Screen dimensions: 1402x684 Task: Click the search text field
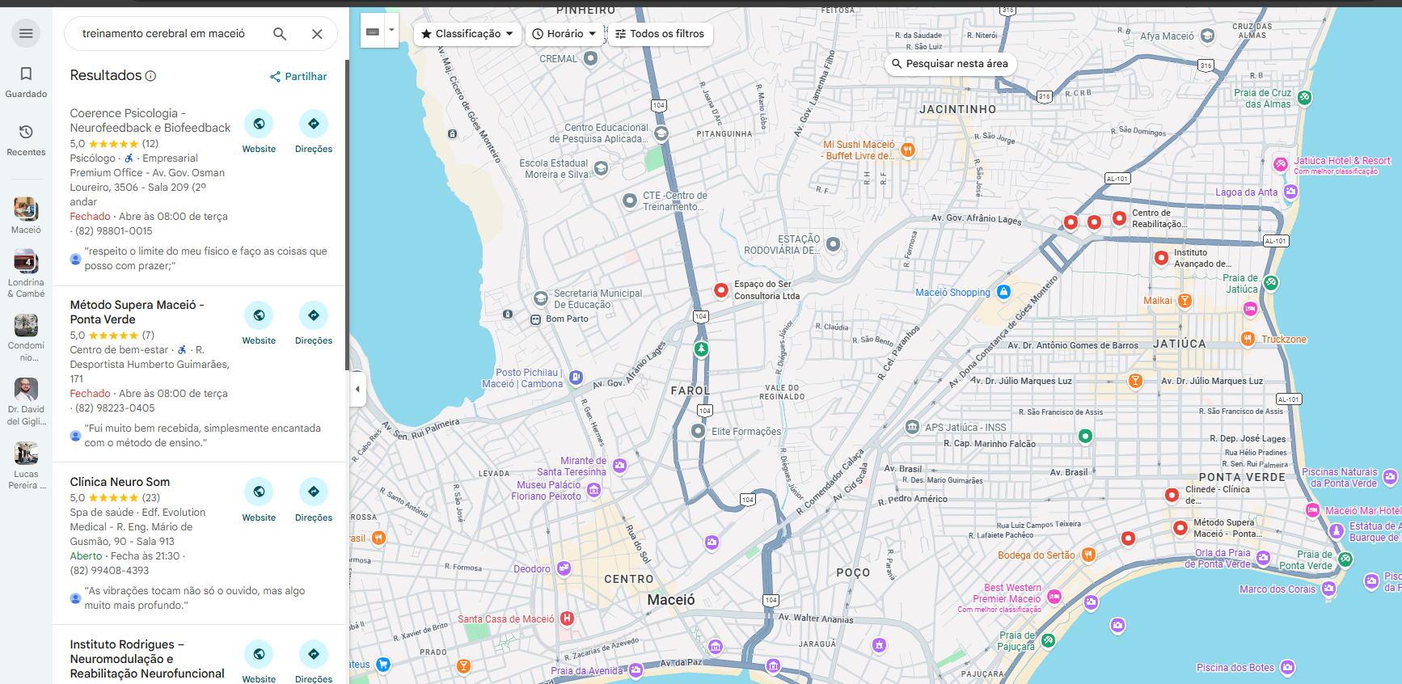[x=163, y=34]
